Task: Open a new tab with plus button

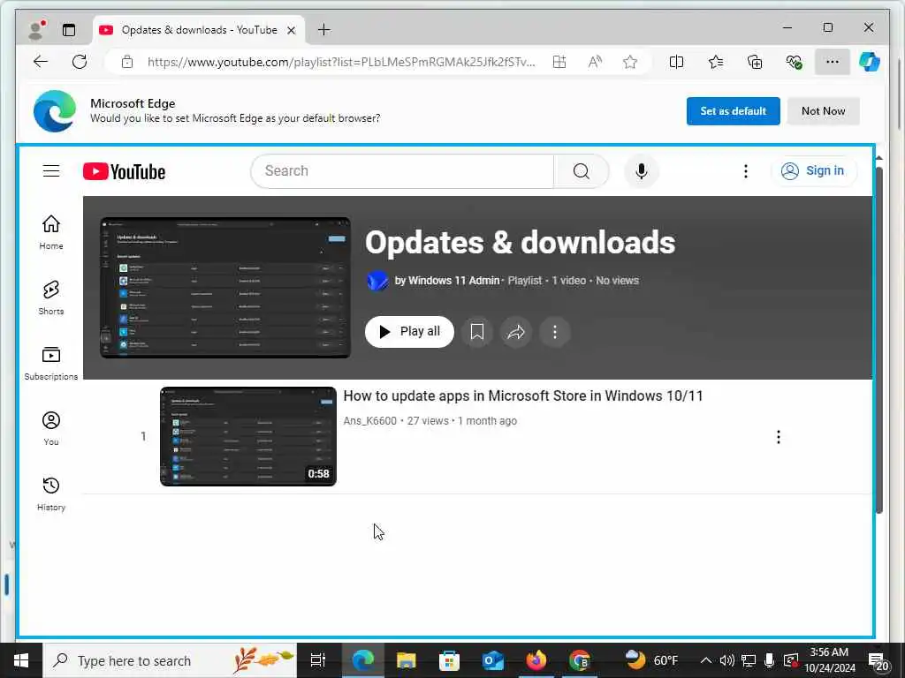Action: 324,29
